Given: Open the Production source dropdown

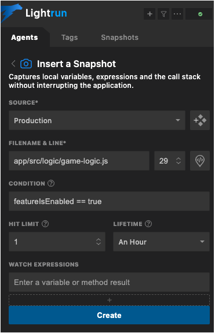Looking at the screenshot, I should point(97,120).
